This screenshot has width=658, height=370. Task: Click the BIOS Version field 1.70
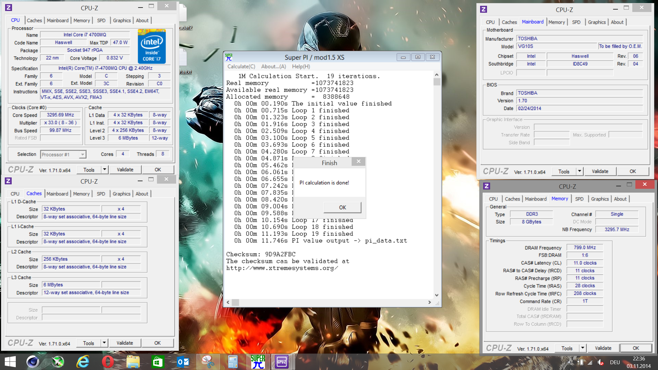(x=580, y=101)
